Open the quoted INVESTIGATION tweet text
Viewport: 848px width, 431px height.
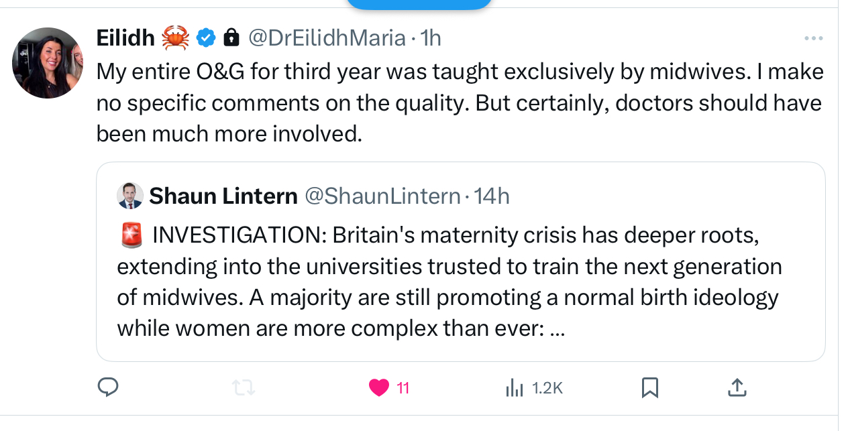[449, 282]
